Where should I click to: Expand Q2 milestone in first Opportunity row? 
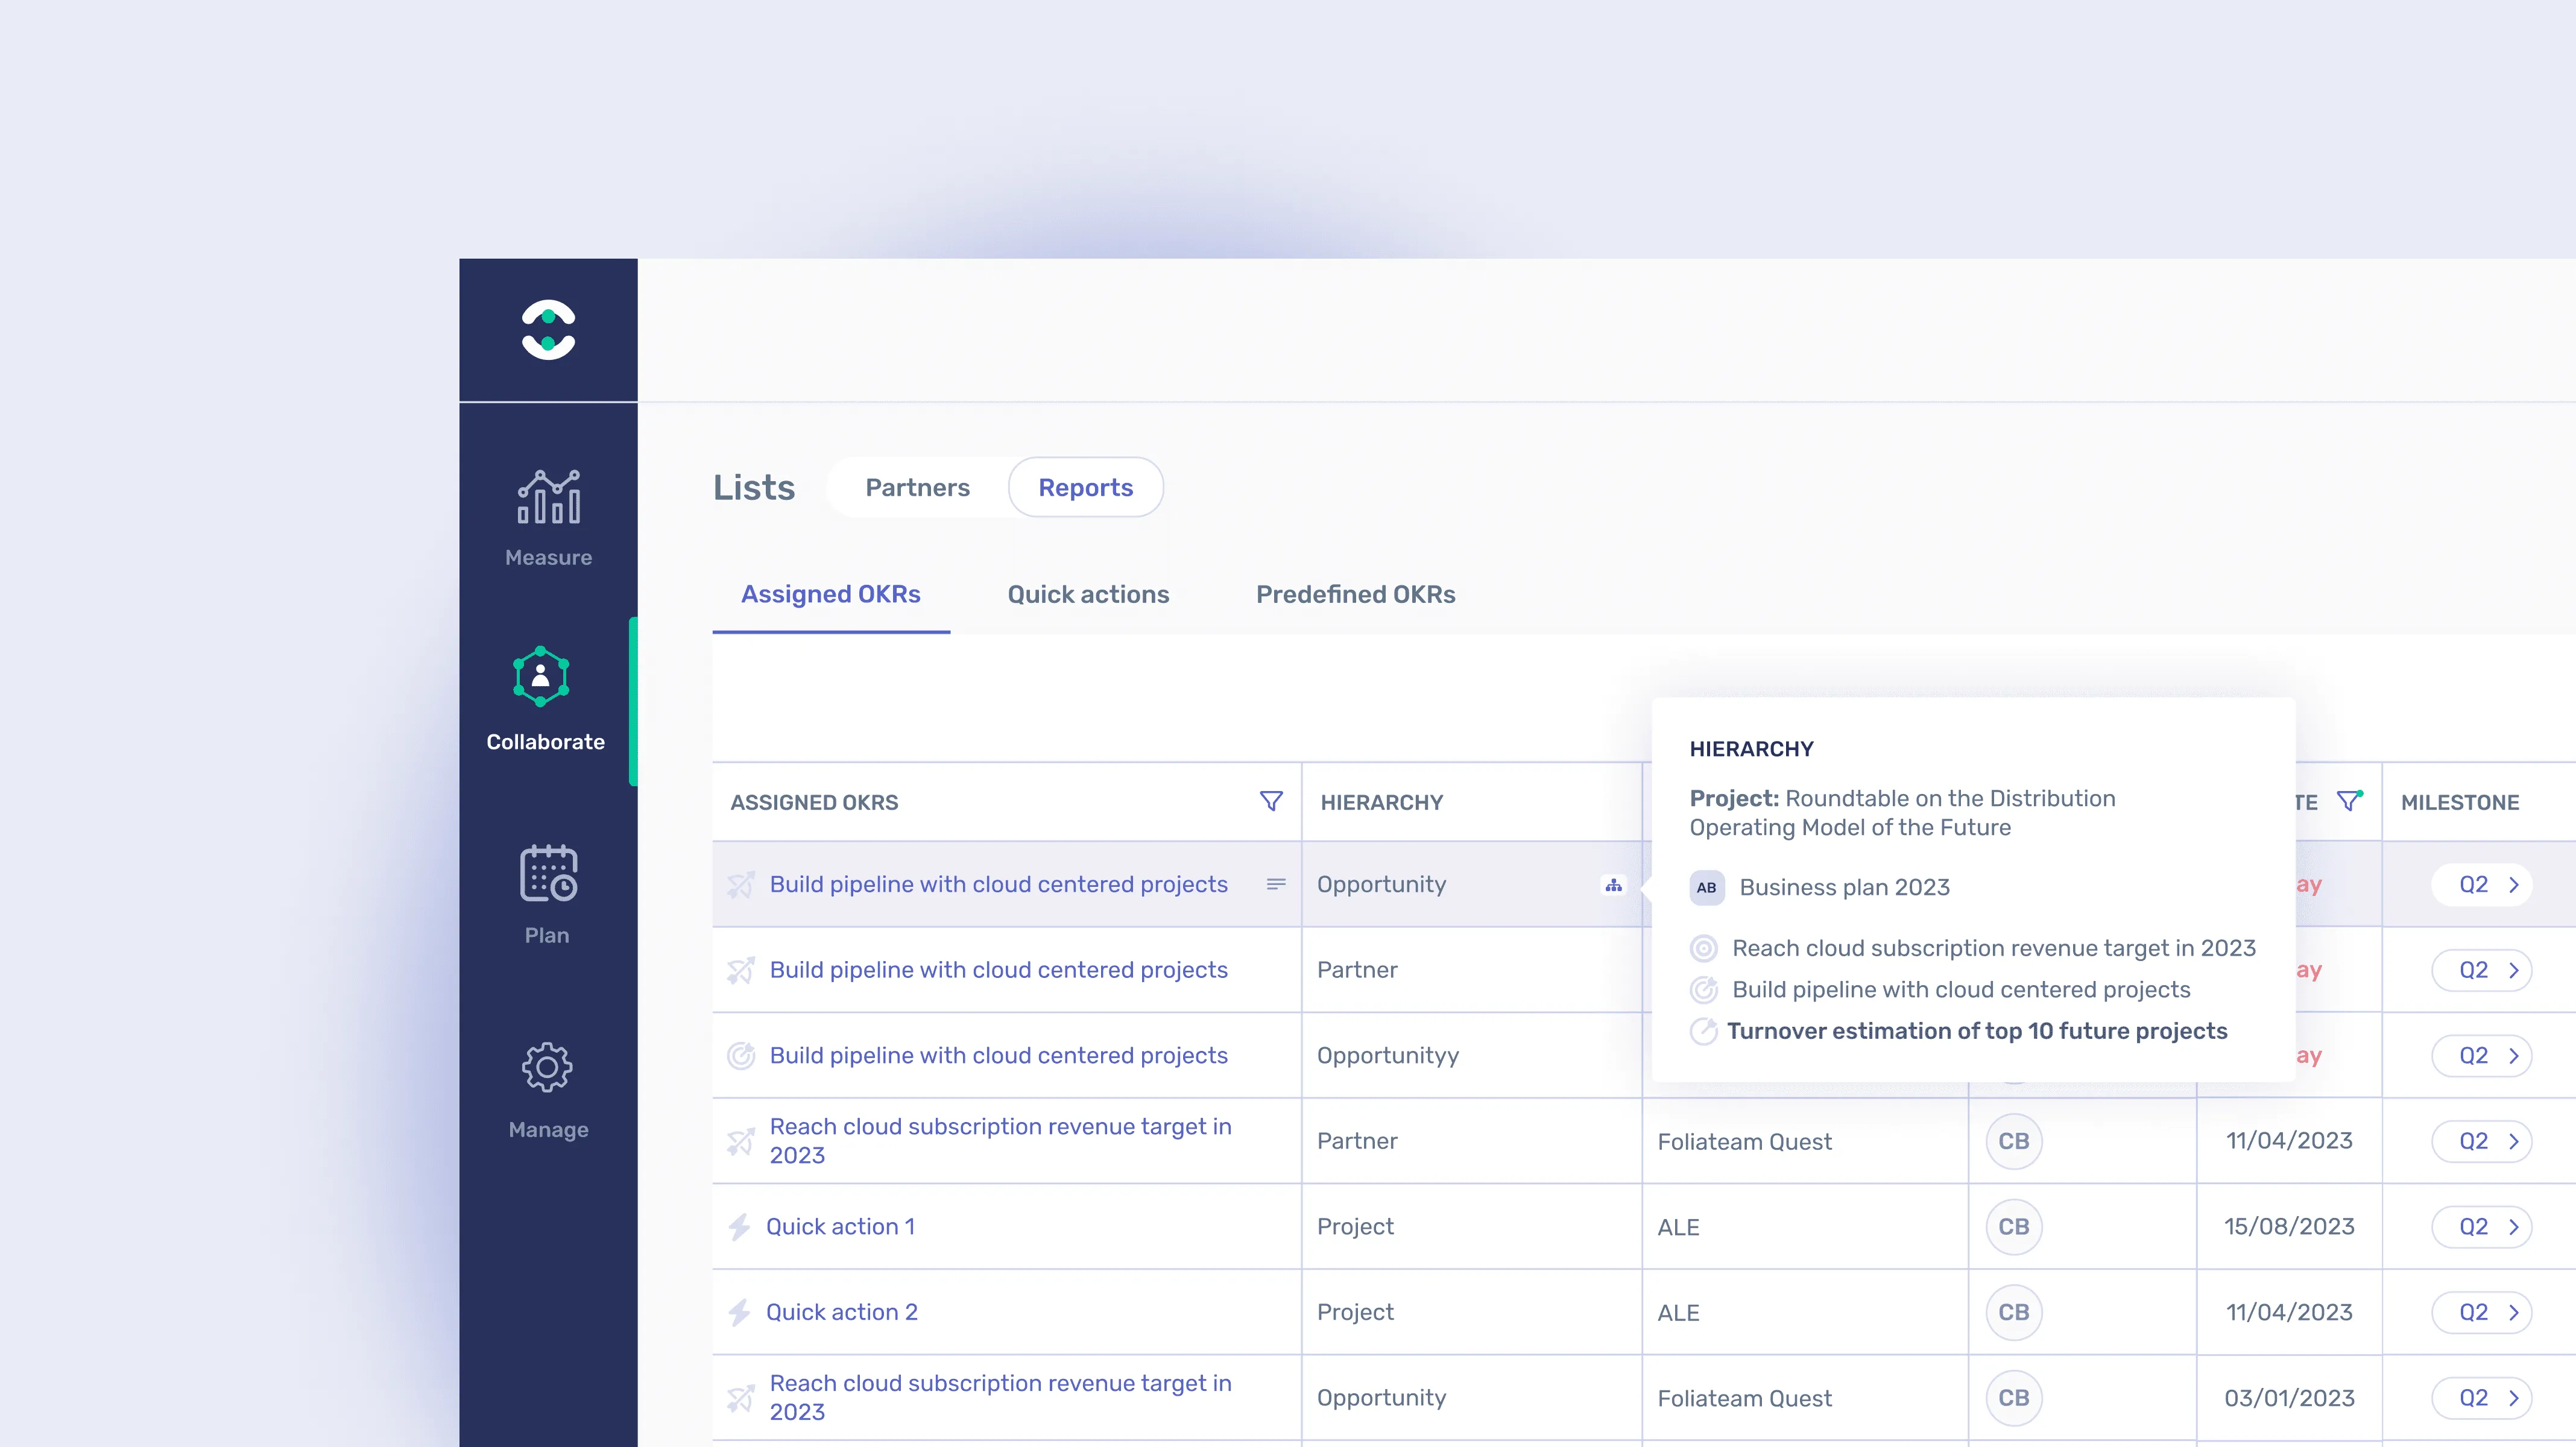tap(2482, 885)
